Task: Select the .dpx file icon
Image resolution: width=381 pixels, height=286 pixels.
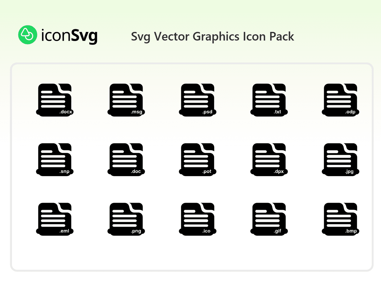Action: pyautogui.click(x=269, y=159)
